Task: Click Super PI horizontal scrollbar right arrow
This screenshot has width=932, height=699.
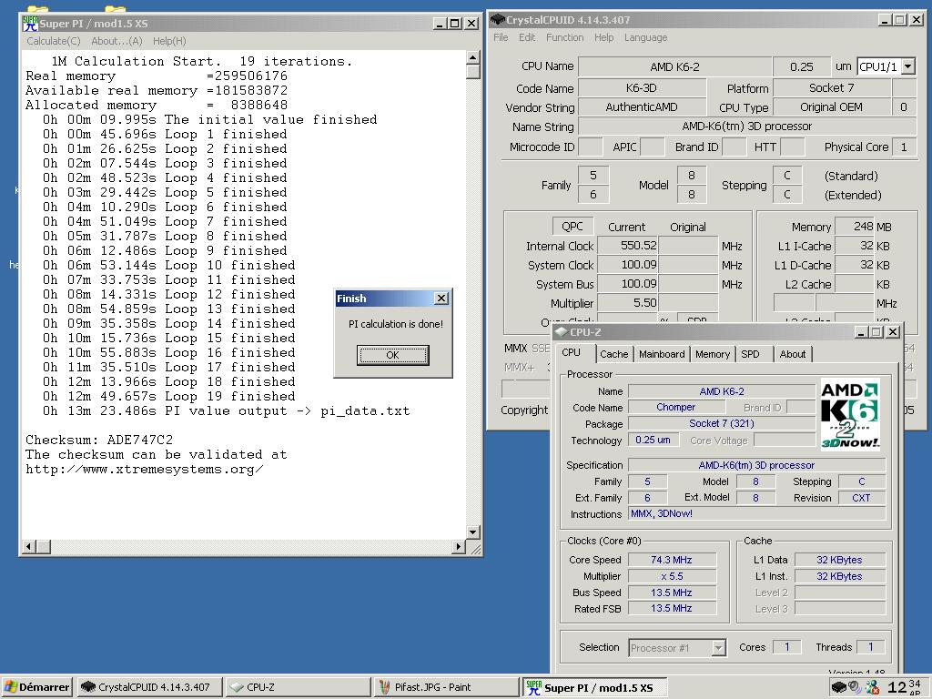Action: [459, 546]
